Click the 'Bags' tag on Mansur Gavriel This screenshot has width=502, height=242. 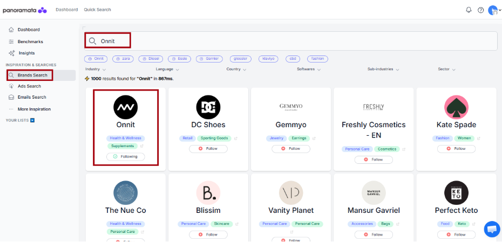[x=385, y=224]
